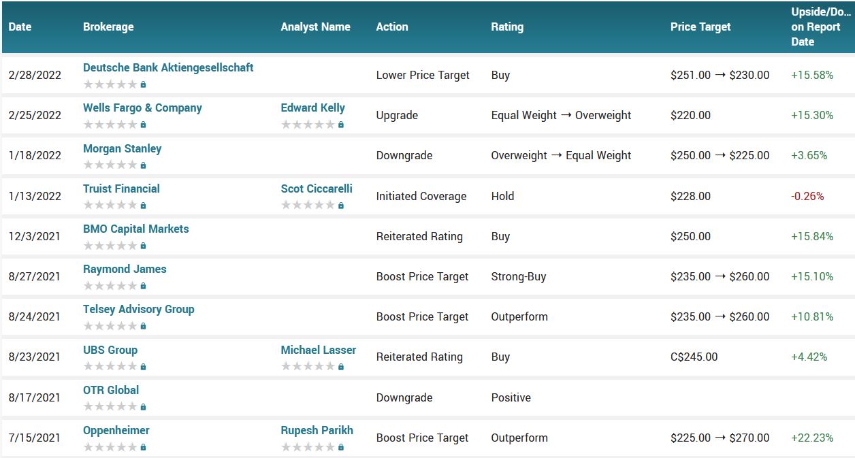Click star rating under Truist Financial
Image resolution: width=855 pixels, height=458 pixels.
(110, 205)
